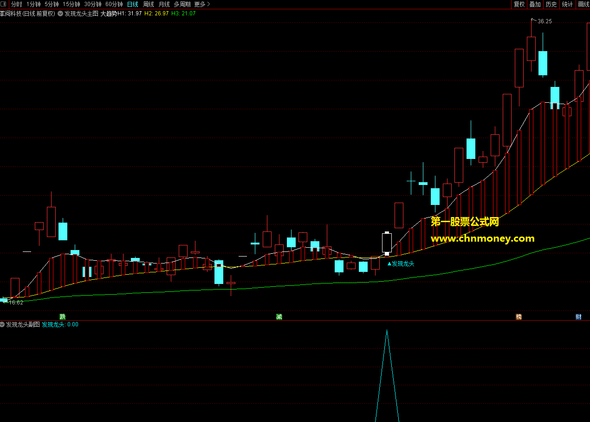Image resolution: width=590 pixels, height=422 pixels.
Task: Click the 发现龙头: 0.00 indicator value
Action: 60,324
